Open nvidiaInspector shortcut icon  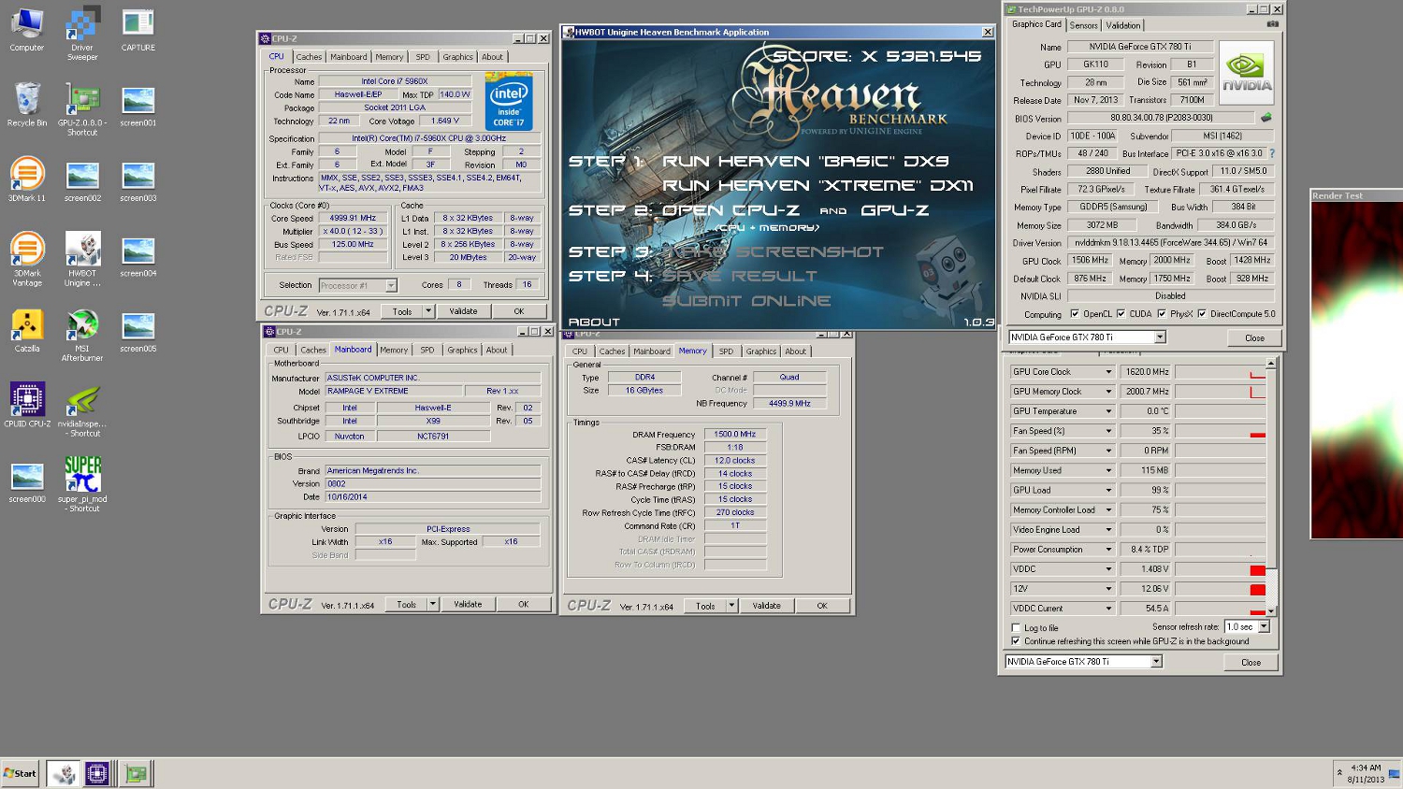point(82,410)
